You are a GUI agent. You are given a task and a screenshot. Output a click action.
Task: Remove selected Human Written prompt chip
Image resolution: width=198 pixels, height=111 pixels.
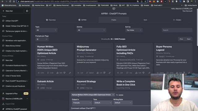click(x=113, y=95)
